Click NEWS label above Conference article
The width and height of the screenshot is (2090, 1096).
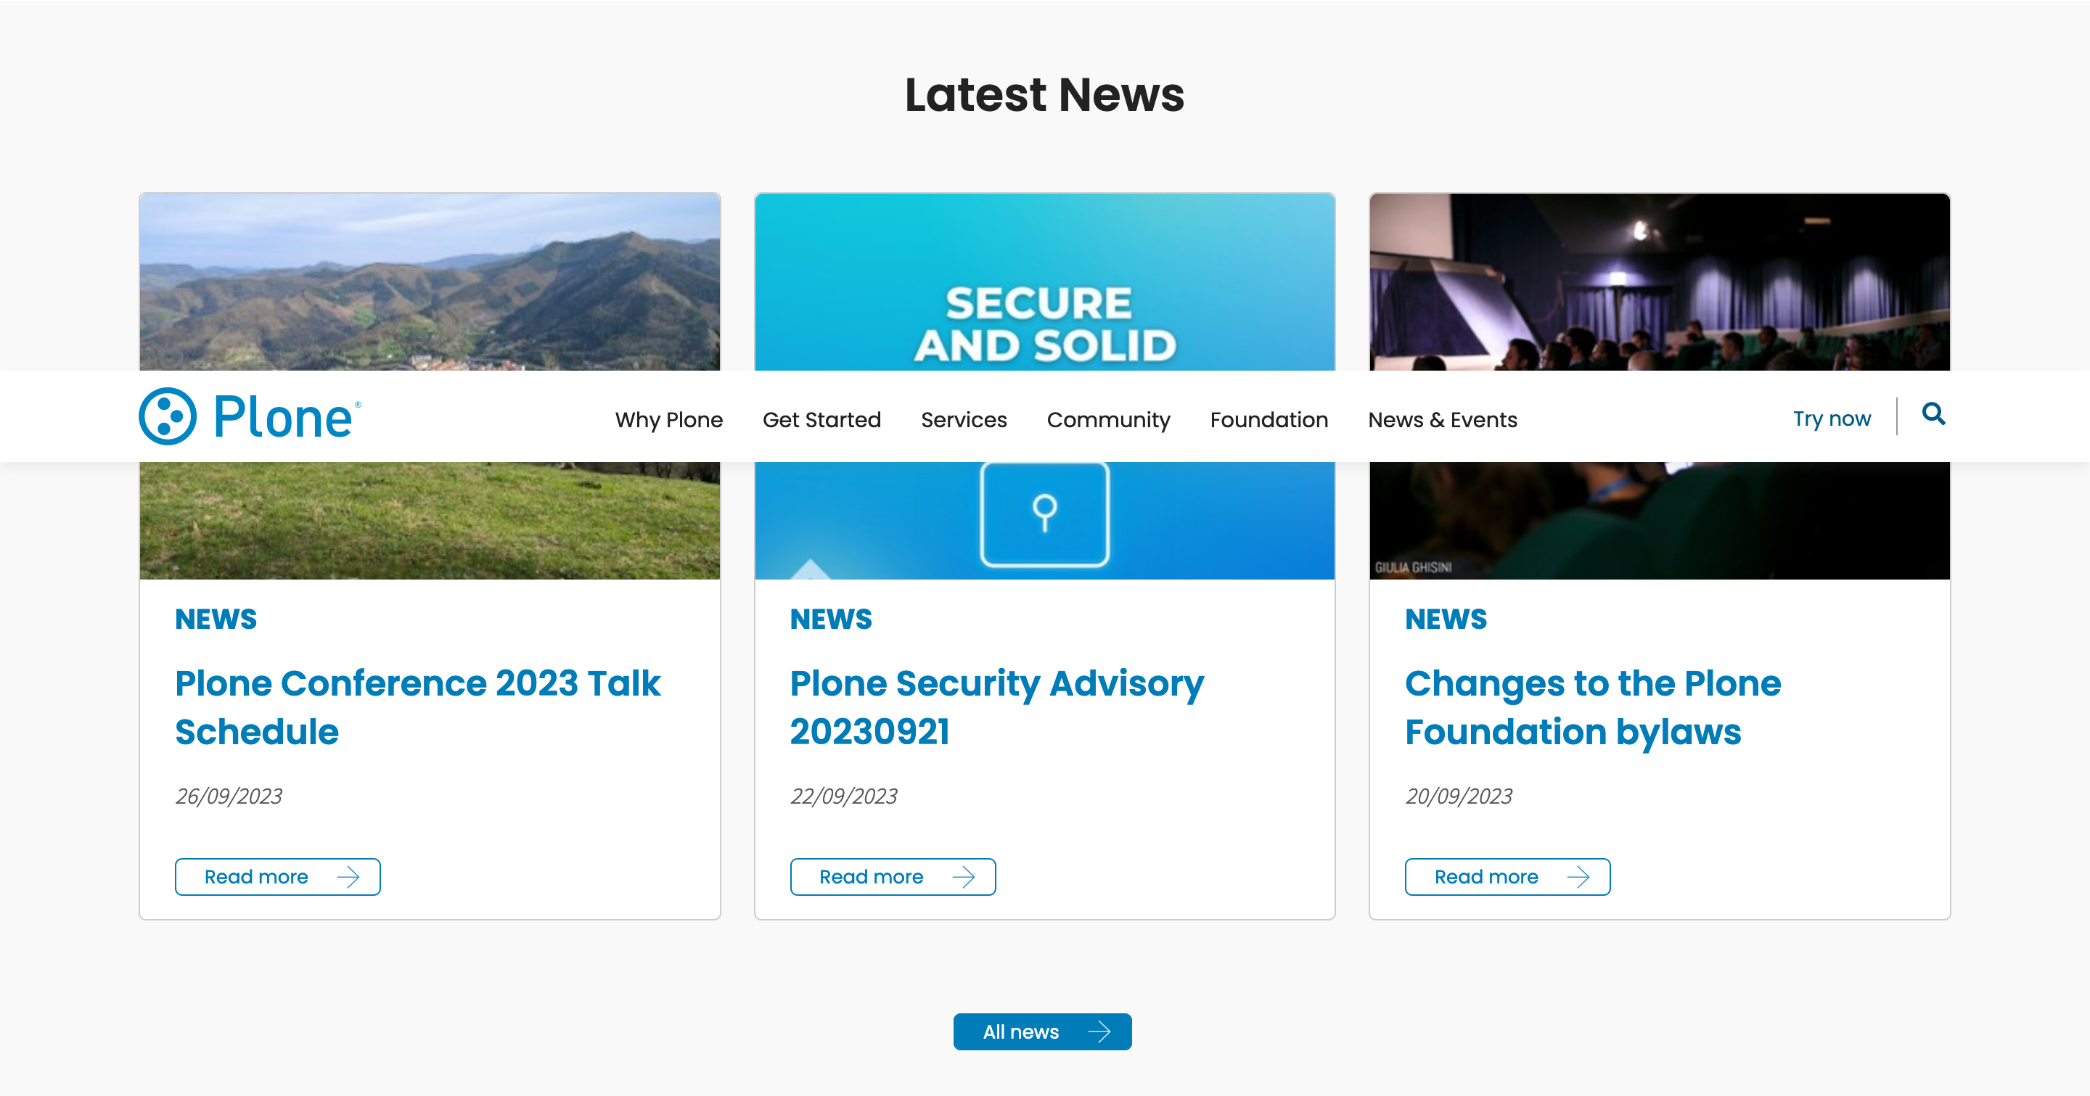click(216, 619)
